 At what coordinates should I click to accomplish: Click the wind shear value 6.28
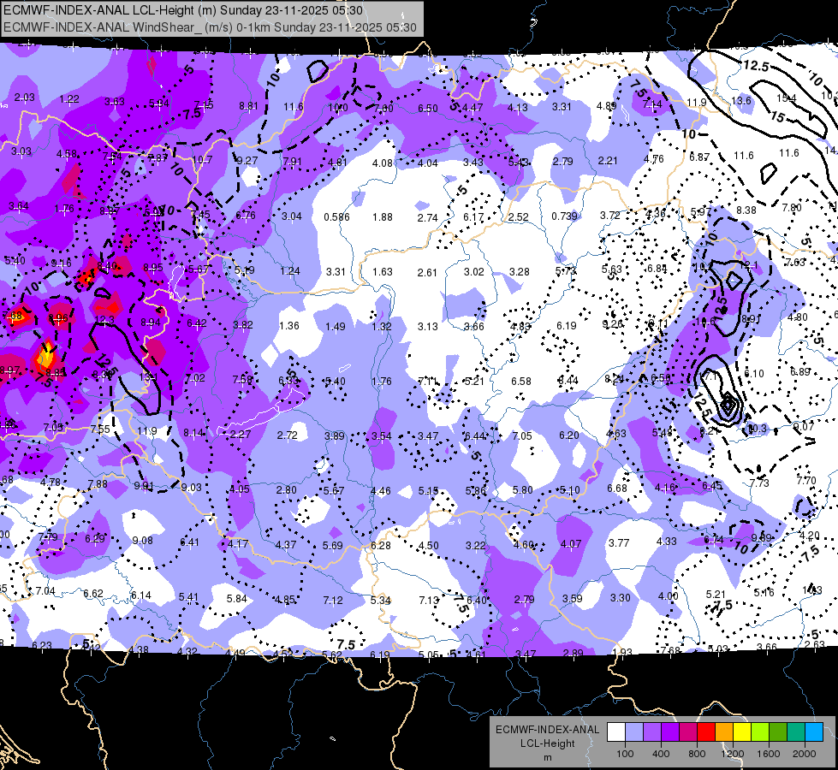[x=380, y=546]
